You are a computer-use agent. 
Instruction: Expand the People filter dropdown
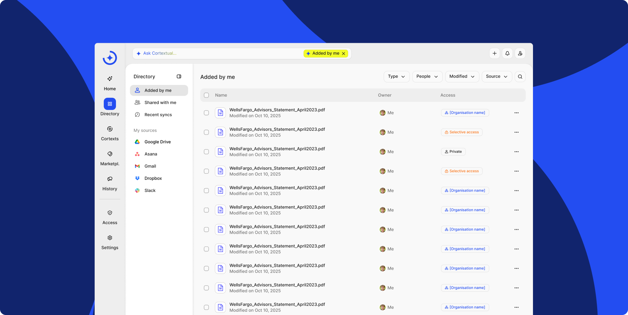tap(427, 77)
